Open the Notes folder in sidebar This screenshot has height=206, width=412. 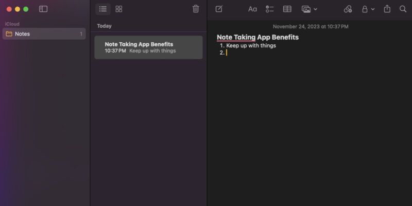pyautogui.click(x=44, y=33)
